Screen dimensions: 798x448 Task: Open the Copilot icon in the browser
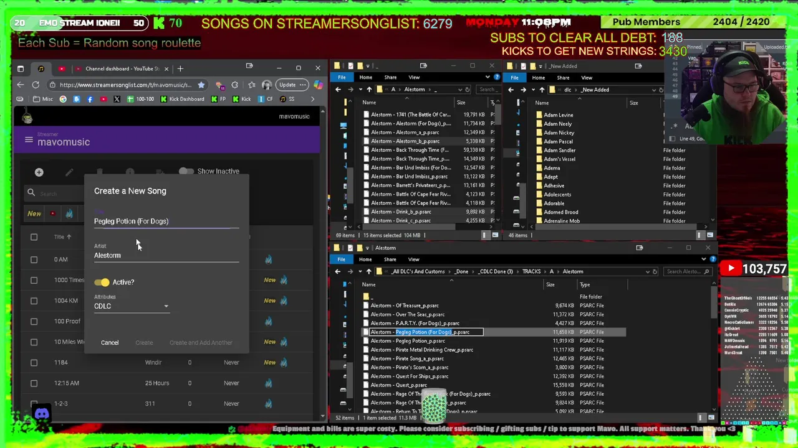click(x=319, y=85)
